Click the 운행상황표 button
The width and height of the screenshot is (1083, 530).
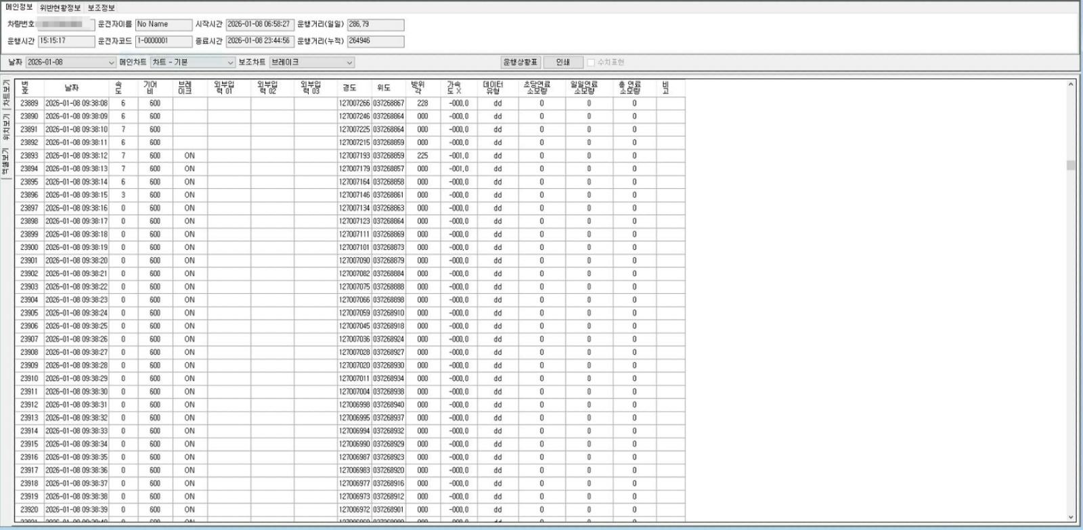tap(520, 62)
